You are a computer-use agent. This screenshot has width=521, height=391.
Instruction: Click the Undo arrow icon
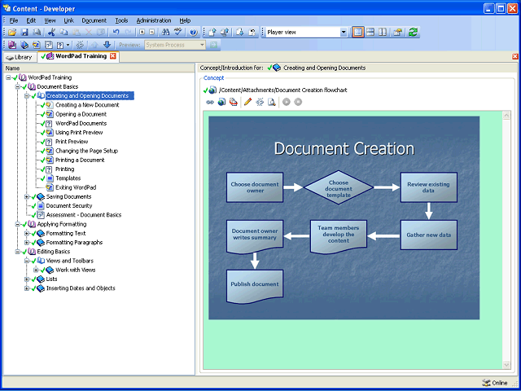[116, 33]
